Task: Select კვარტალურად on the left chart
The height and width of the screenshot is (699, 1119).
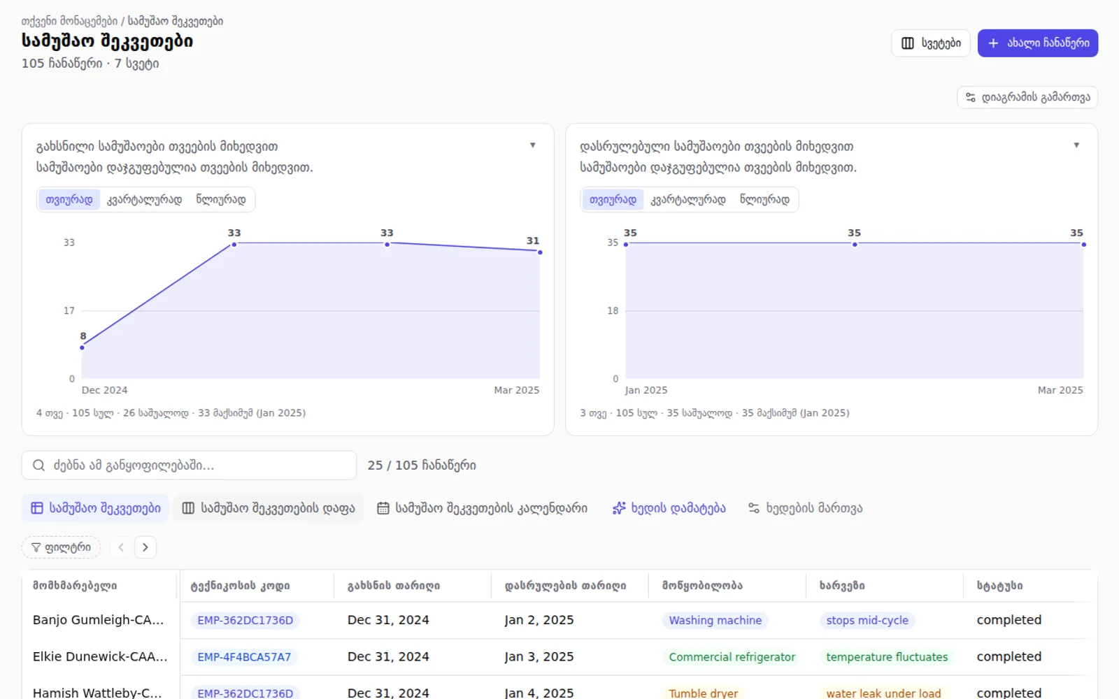Action: [144, 200]
